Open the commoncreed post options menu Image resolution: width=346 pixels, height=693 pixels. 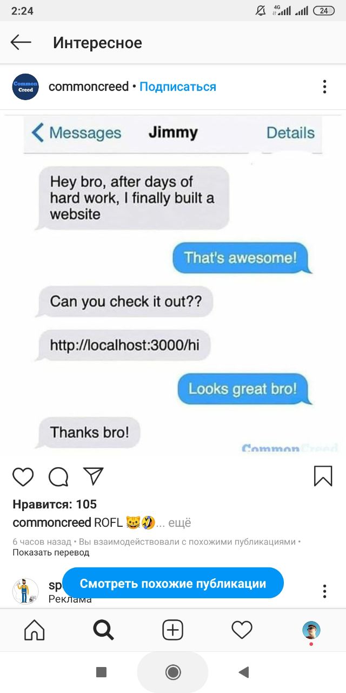(x=324, y=87)
